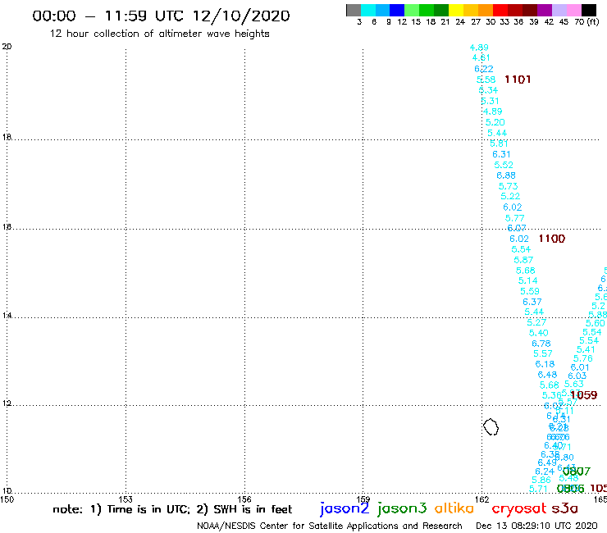Click the s3a satellite label
Image resolution: width=607 pixels, height=533 pixels.
pyautogui.click(x=565, y=508)
